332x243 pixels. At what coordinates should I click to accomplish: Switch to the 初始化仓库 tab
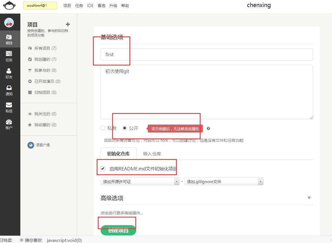pos(118,154)
